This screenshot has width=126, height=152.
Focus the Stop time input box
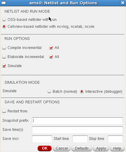[x=115, y=139]
